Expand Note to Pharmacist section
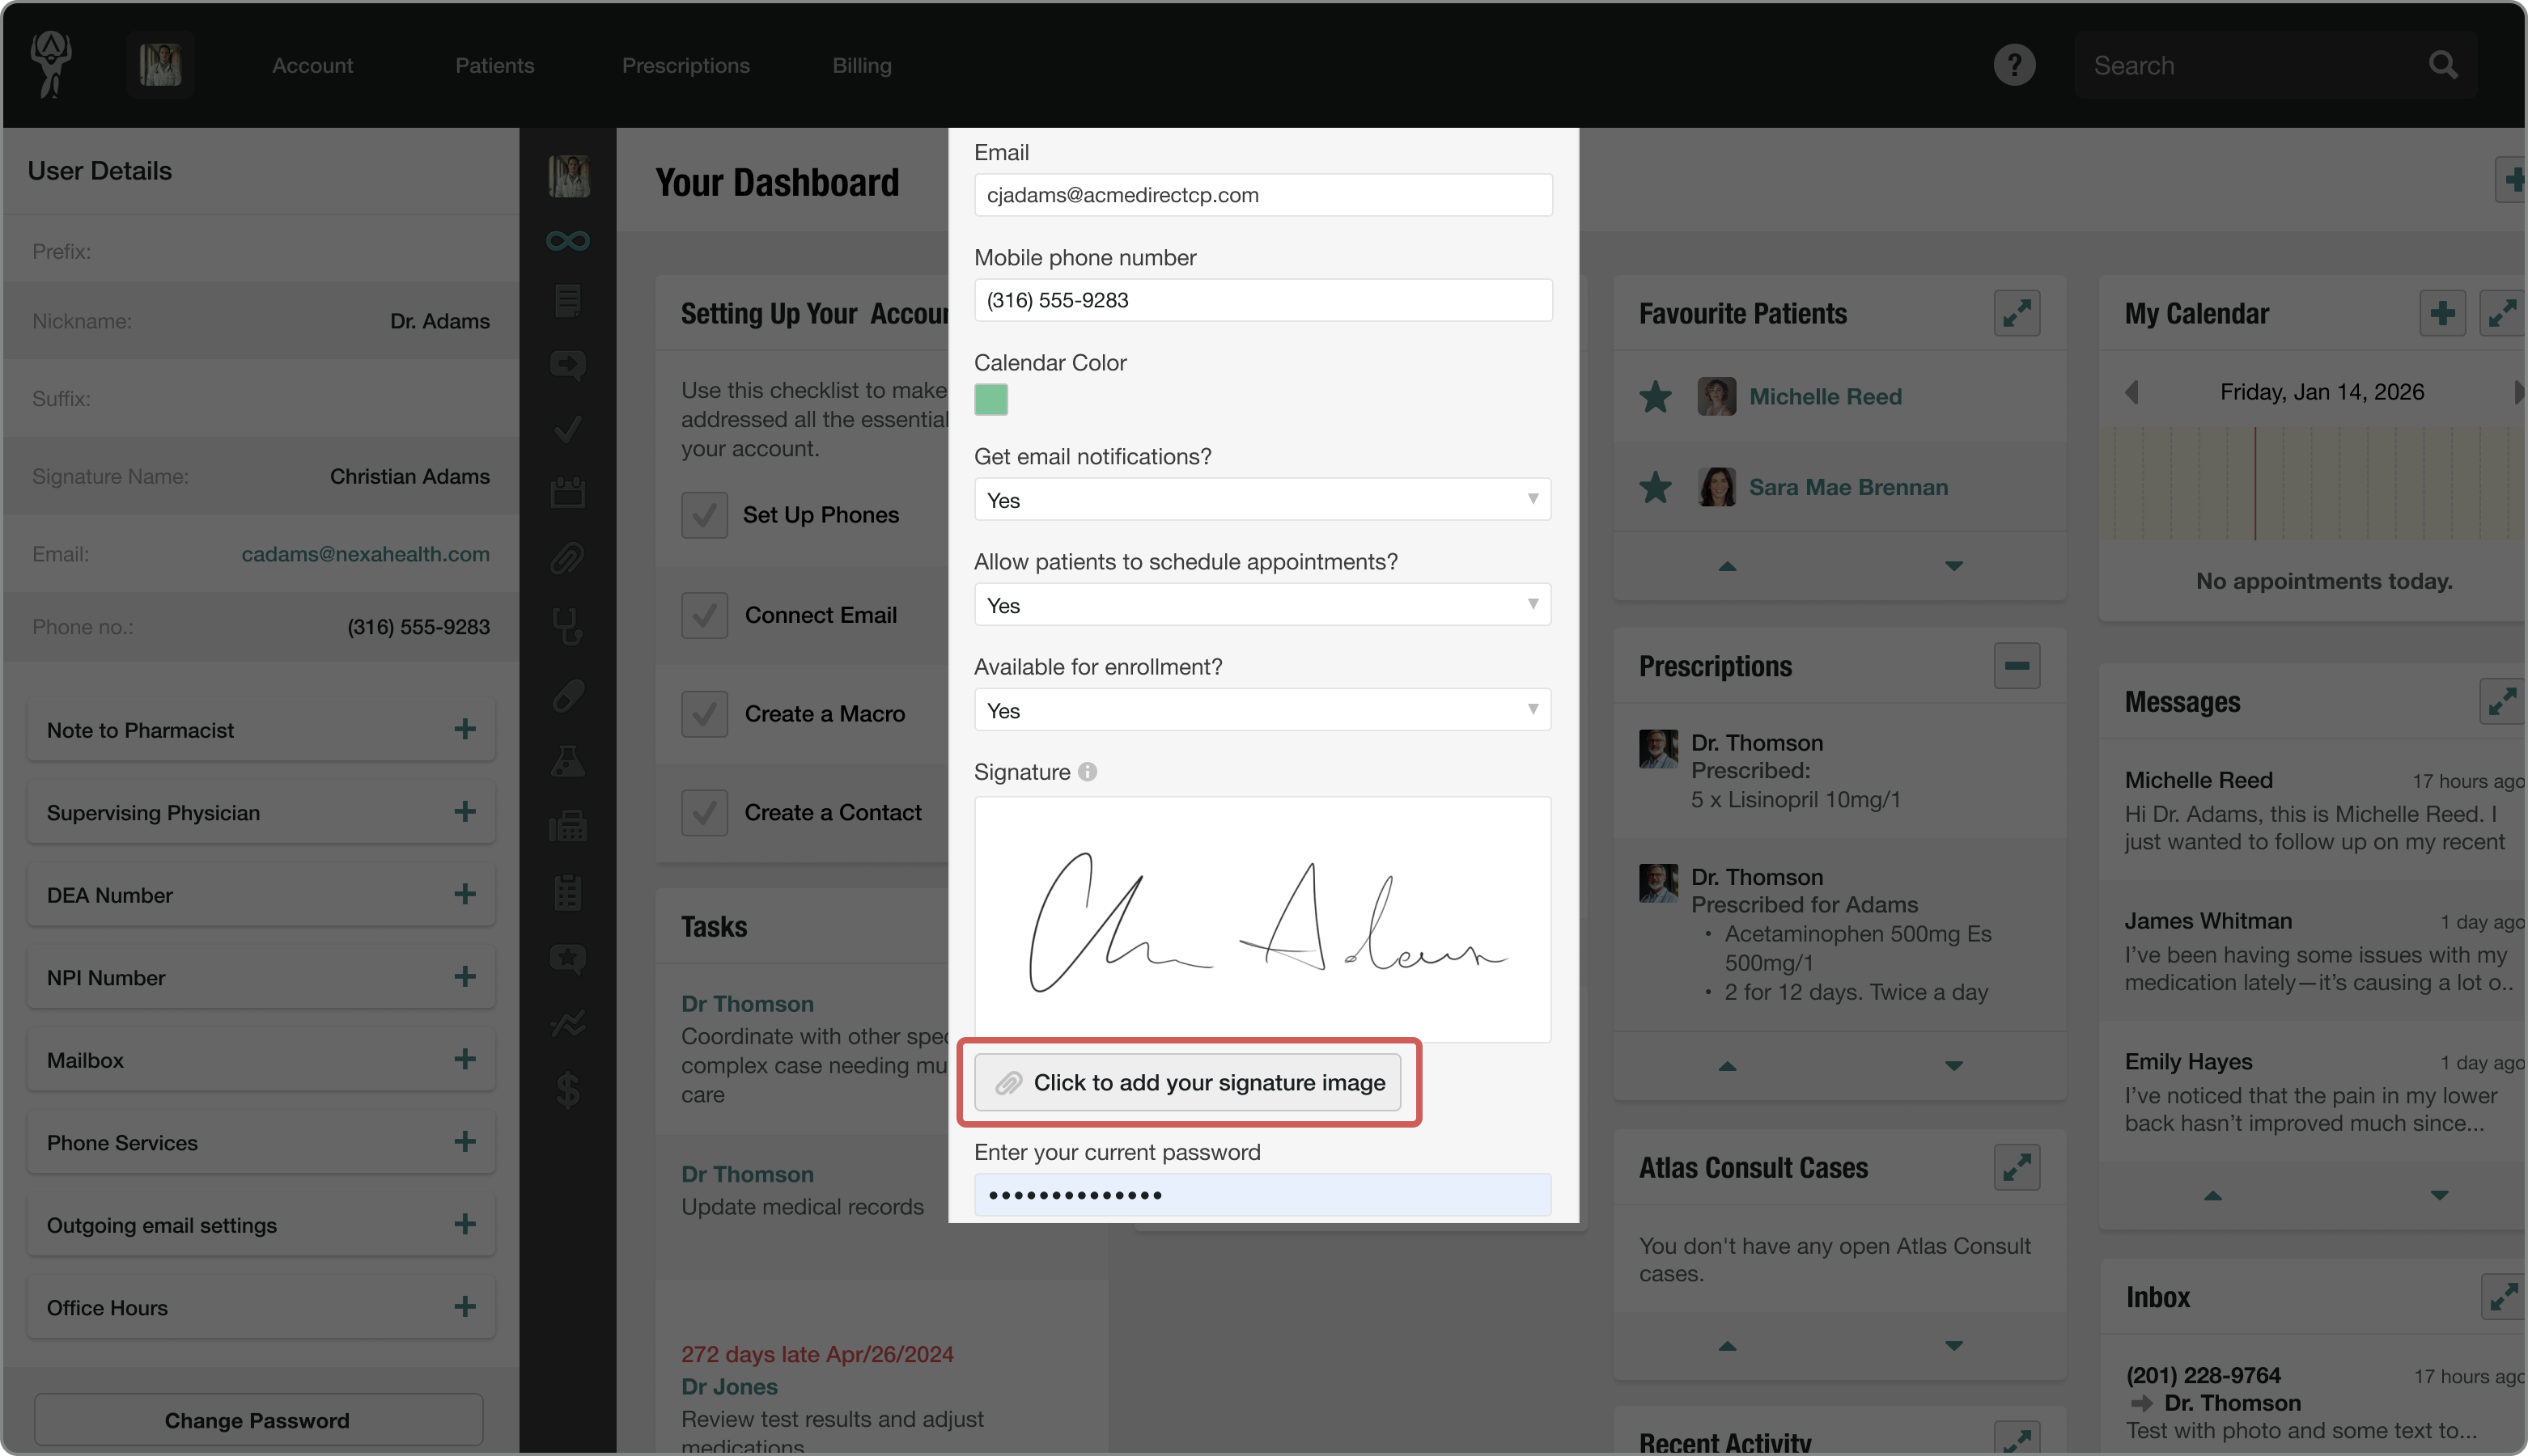The width and height of the screenshot is (2528, 1456). click(x=465, y=729)
